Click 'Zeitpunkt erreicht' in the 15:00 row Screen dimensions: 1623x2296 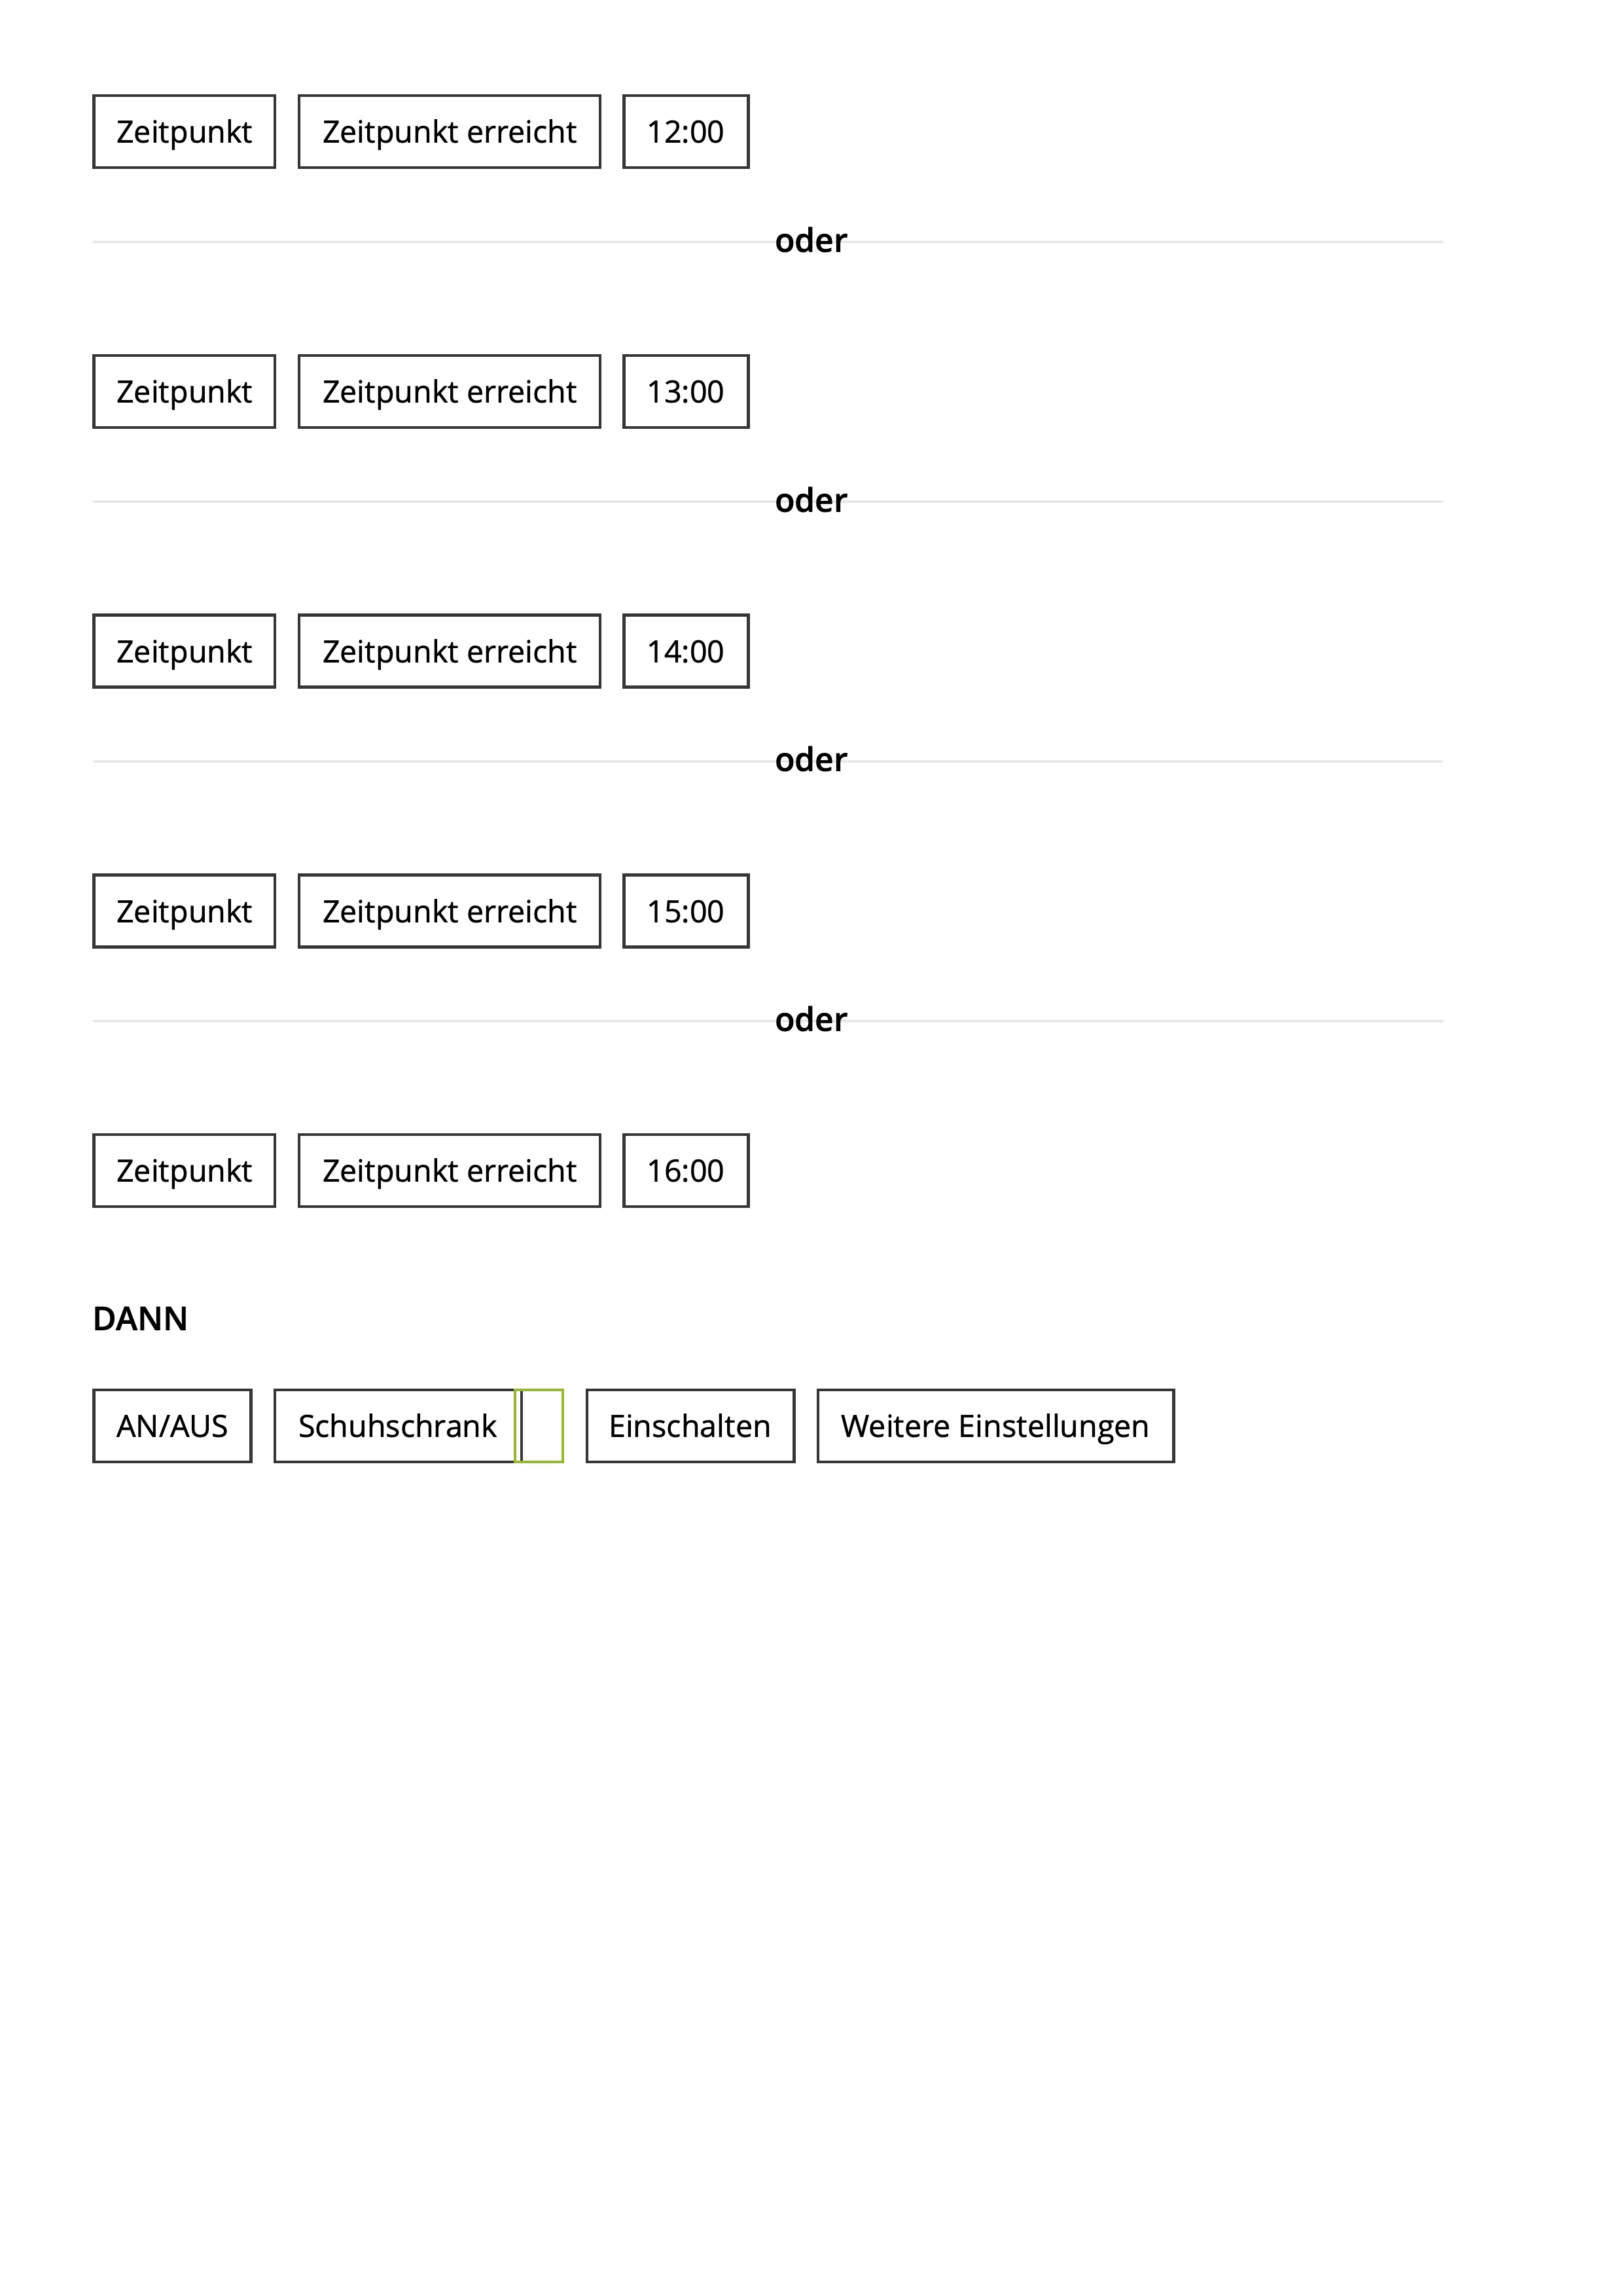point(449,912)
